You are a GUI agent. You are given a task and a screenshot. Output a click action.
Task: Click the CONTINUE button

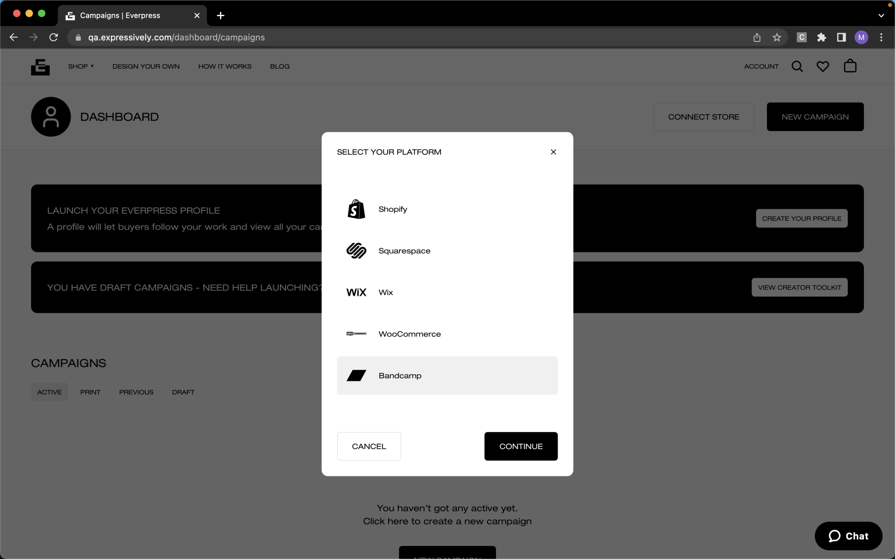tap(520, 446)
